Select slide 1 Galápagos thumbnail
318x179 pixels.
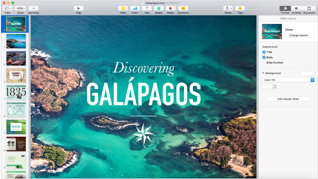(16, 24)
